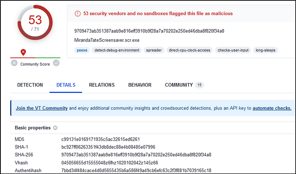Screen dimensions: 296x174
Task: Click the Join the VT Community link
Action: click(x=41, y=108)
